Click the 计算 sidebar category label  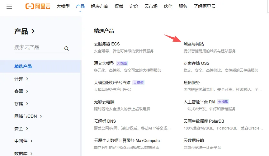tap(19, 79)
